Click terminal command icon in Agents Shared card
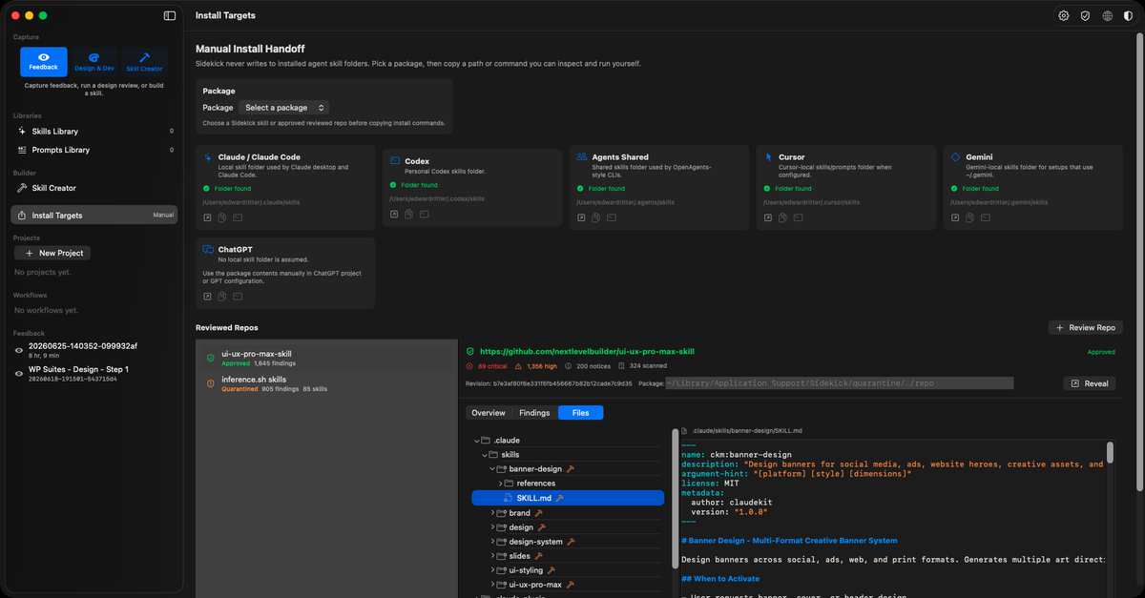 pyautogui.click(x=612, y=217)
